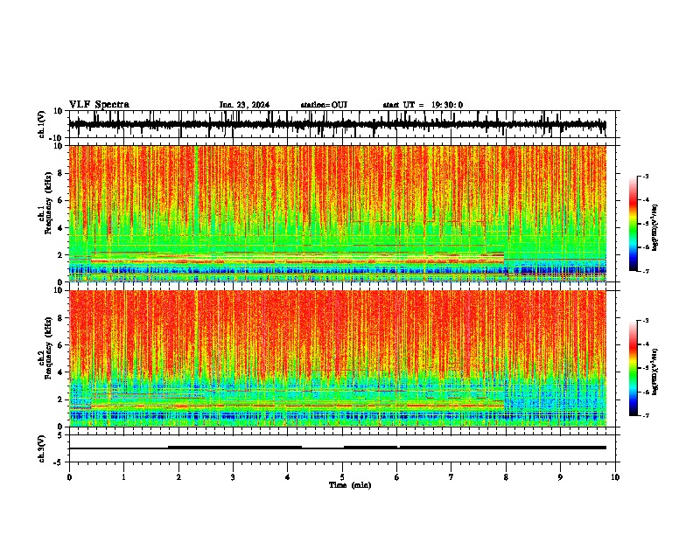Click the 'start UT = 19:30:0' label
693x535 pixels.
coord(423,105)
